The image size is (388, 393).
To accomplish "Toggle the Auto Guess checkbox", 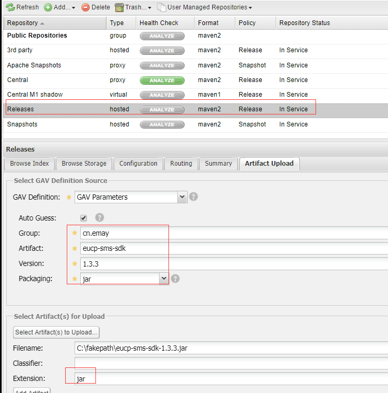I will (x=83, y=218).
